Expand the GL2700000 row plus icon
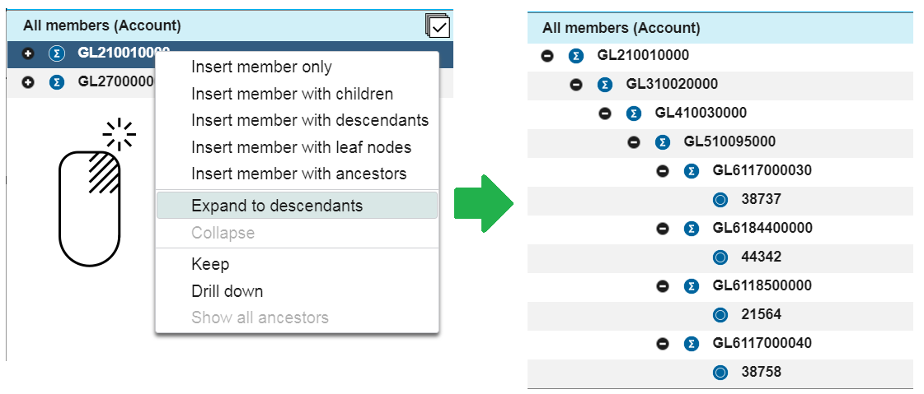 [x=28, y=81]
